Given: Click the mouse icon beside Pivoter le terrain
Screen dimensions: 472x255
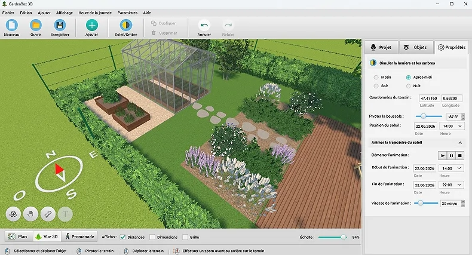Looking at the screenshot, I should tap(79, 251).
